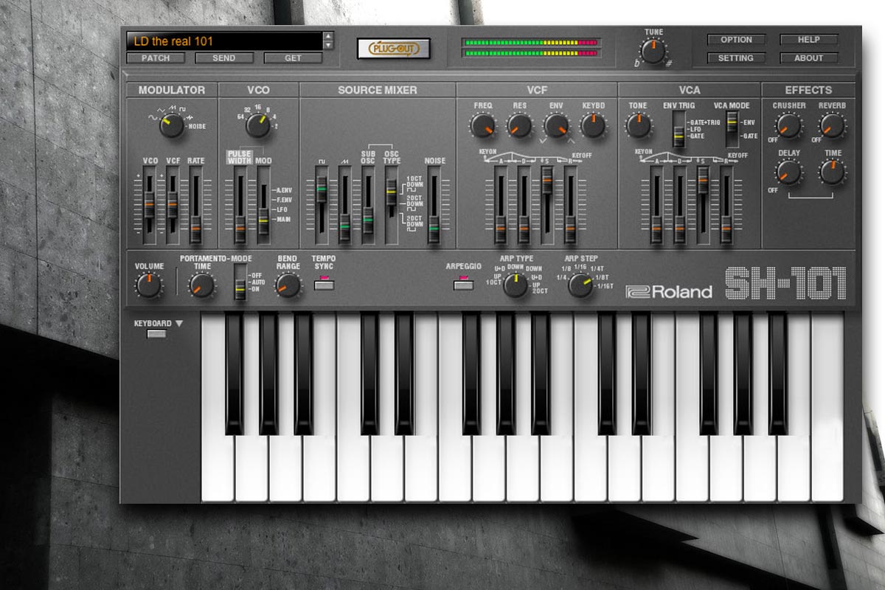Click the ARP STEP selector knob
The image size is (885, 590).
[580, 285]
